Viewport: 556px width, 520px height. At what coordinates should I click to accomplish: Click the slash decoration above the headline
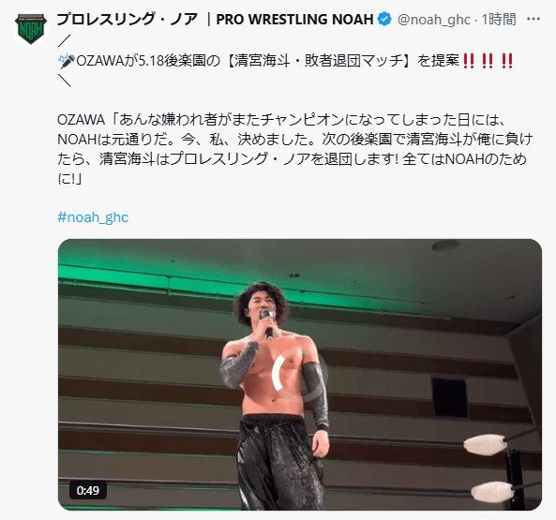(64, 40)
